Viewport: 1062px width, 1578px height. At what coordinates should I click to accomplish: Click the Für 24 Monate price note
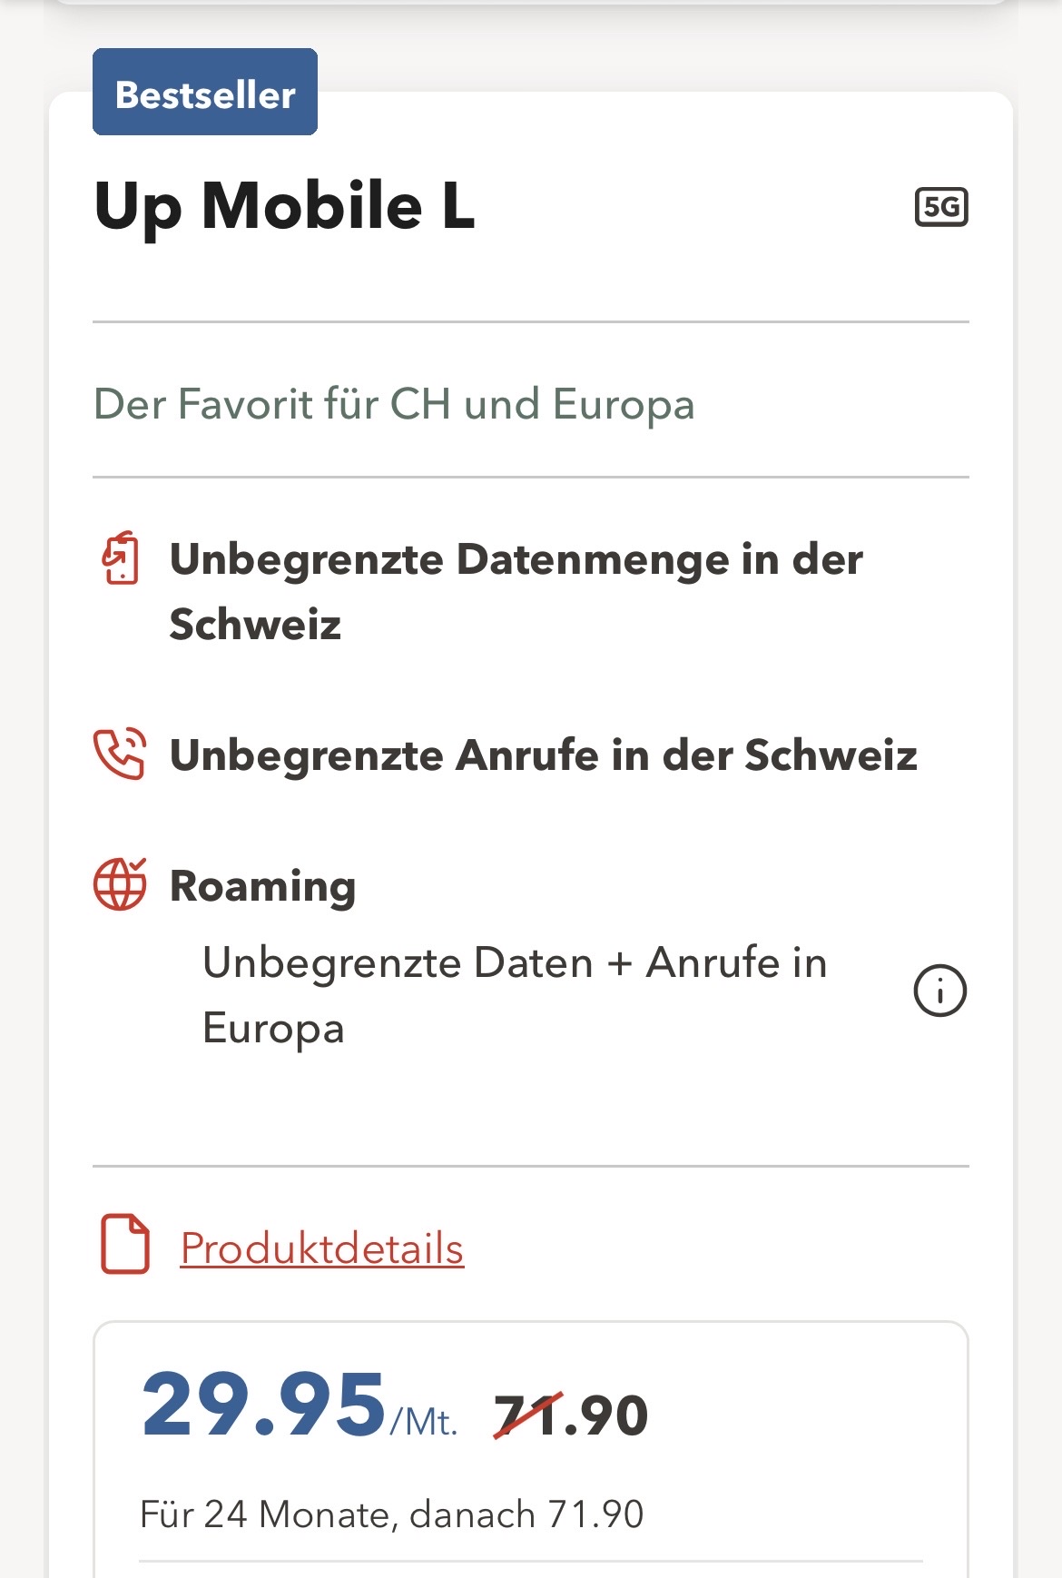pyautogui.click(x=391, y=1514)
